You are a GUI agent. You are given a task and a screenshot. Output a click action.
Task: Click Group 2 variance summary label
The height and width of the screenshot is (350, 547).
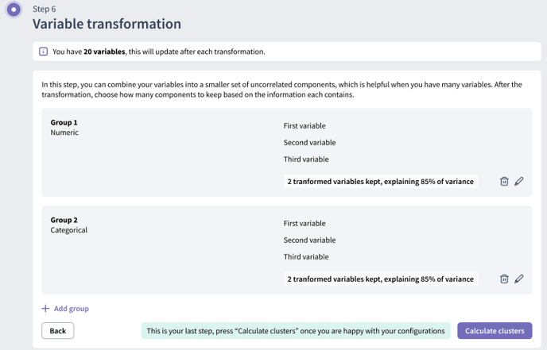pyautogui.click(x=380, y=279)
